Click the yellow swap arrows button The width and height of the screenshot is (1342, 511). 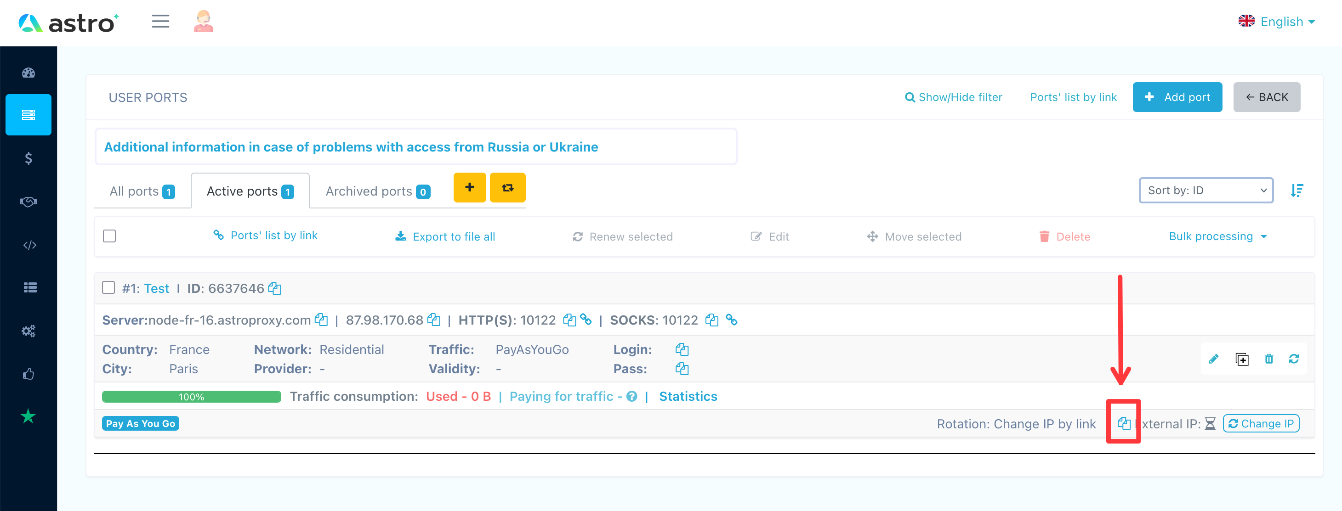(x=507, y=187)
